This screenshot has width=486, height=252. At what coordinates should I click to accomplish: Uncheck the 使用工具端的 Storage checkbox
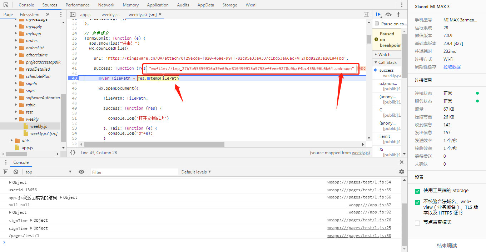click(x=417, y=191)
